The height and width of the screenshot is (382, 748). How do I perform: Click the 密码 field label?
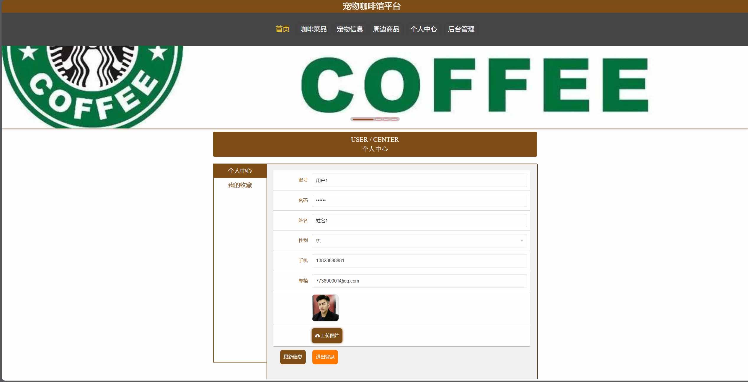pos(303,200)
